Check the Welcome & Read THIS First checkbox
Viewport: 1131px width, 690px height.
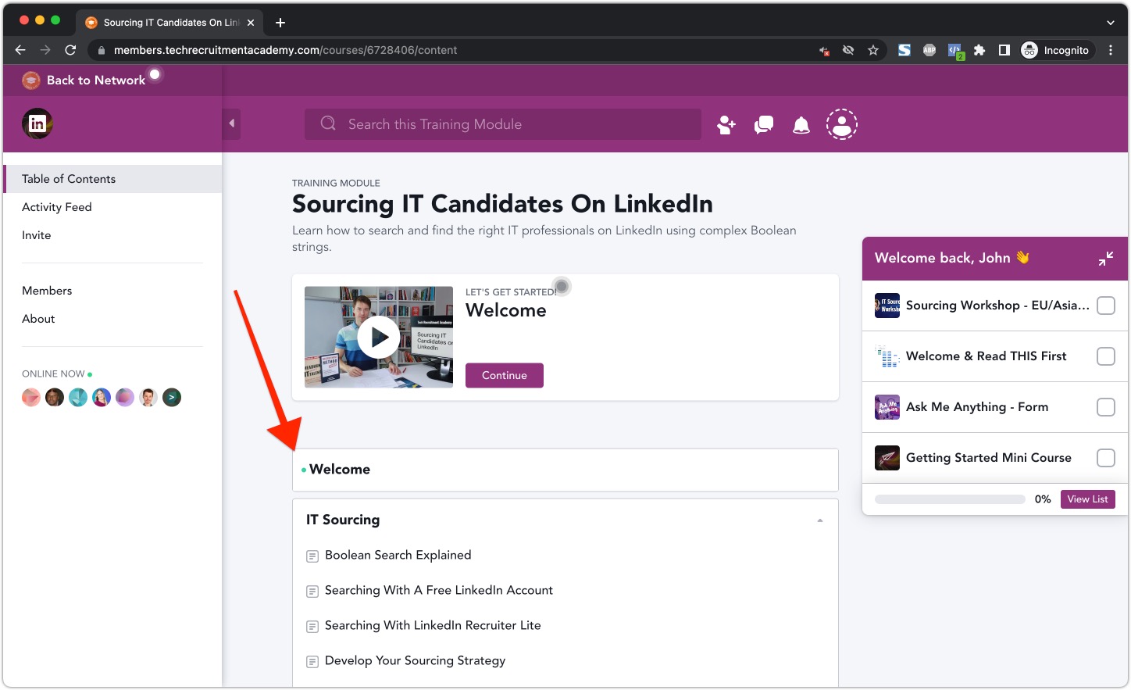pos(1106,356)
